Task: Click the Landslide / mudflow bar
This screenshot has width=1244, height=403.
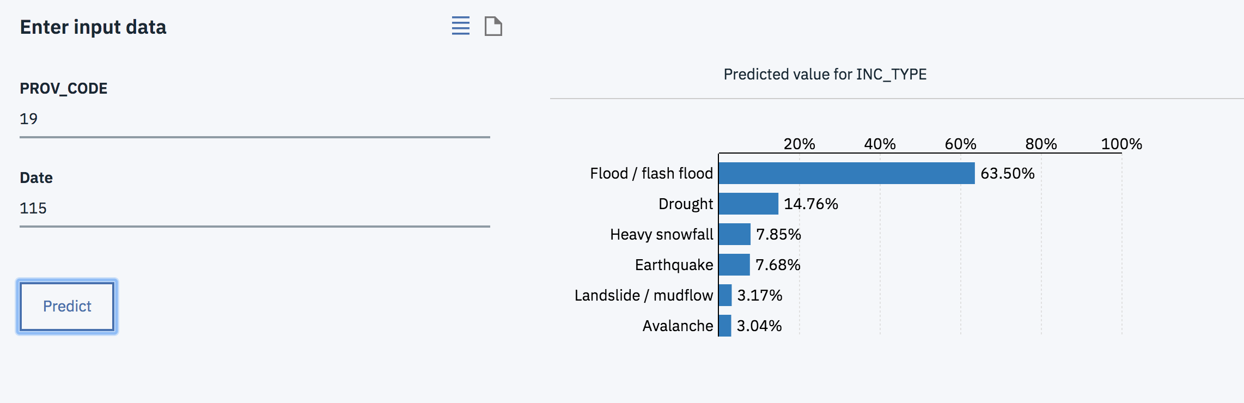Action: [725, 295]
